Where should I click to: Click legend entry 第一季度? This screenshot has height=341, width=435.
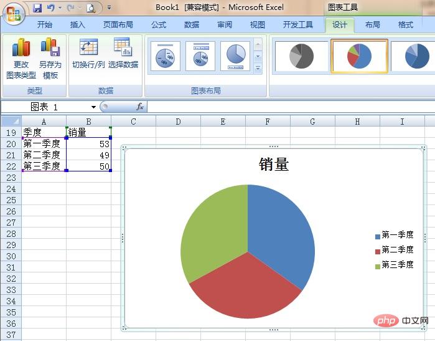[394, 235]
